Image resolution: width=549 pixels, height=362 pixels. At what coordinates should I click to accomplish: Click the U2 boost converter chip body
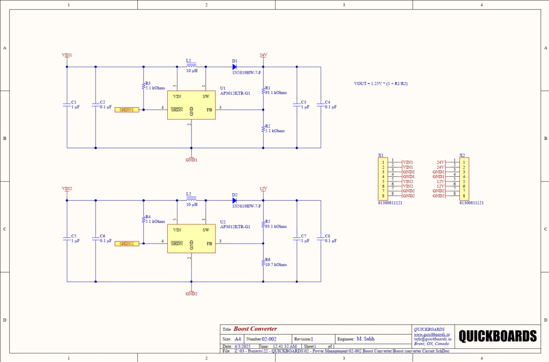pos(191,239)
